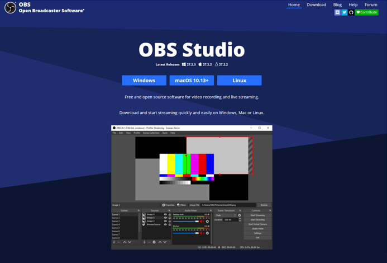Move scene down with Scenes down arrow
This screenshot has width=387, height=263.
pyautogui.click(x=130, y=242)
